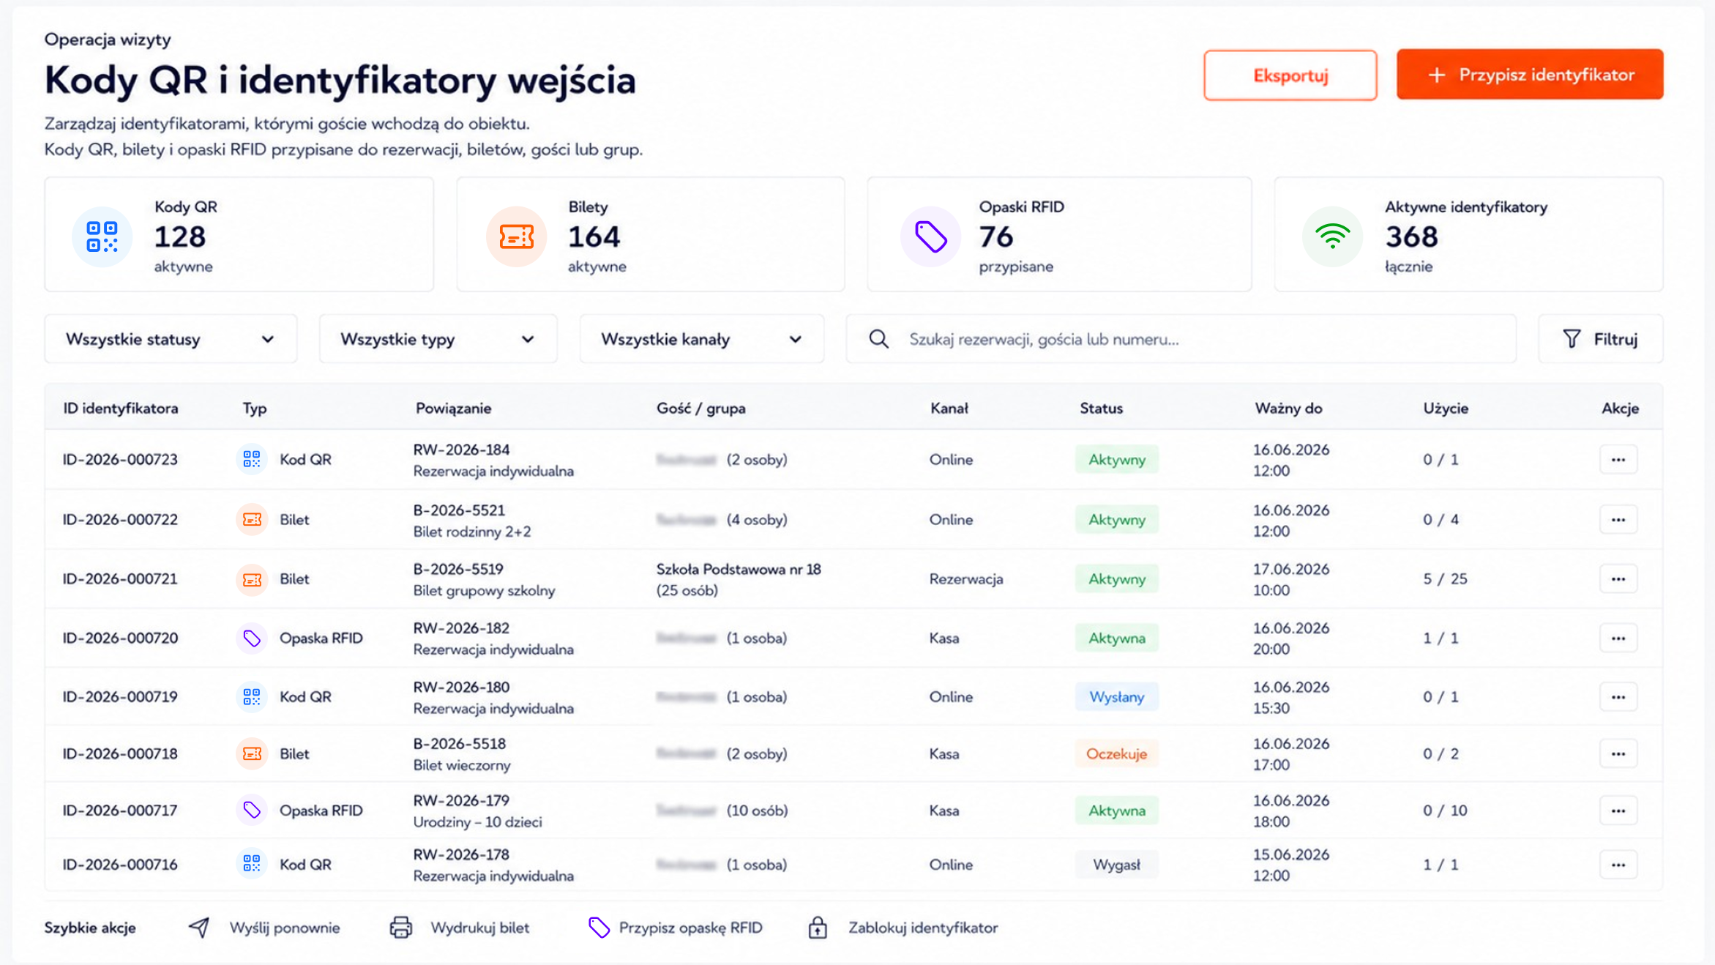
Task: Click the Wydrukuj bilet printer icon
Action: [400, 928]
